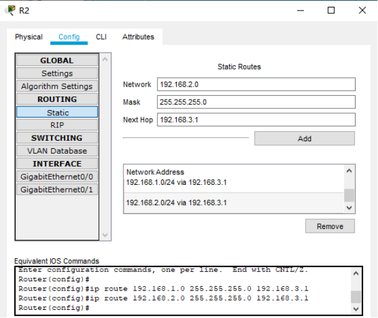
Task: Open the CLI tab
Action: click(x=102, y=37)
